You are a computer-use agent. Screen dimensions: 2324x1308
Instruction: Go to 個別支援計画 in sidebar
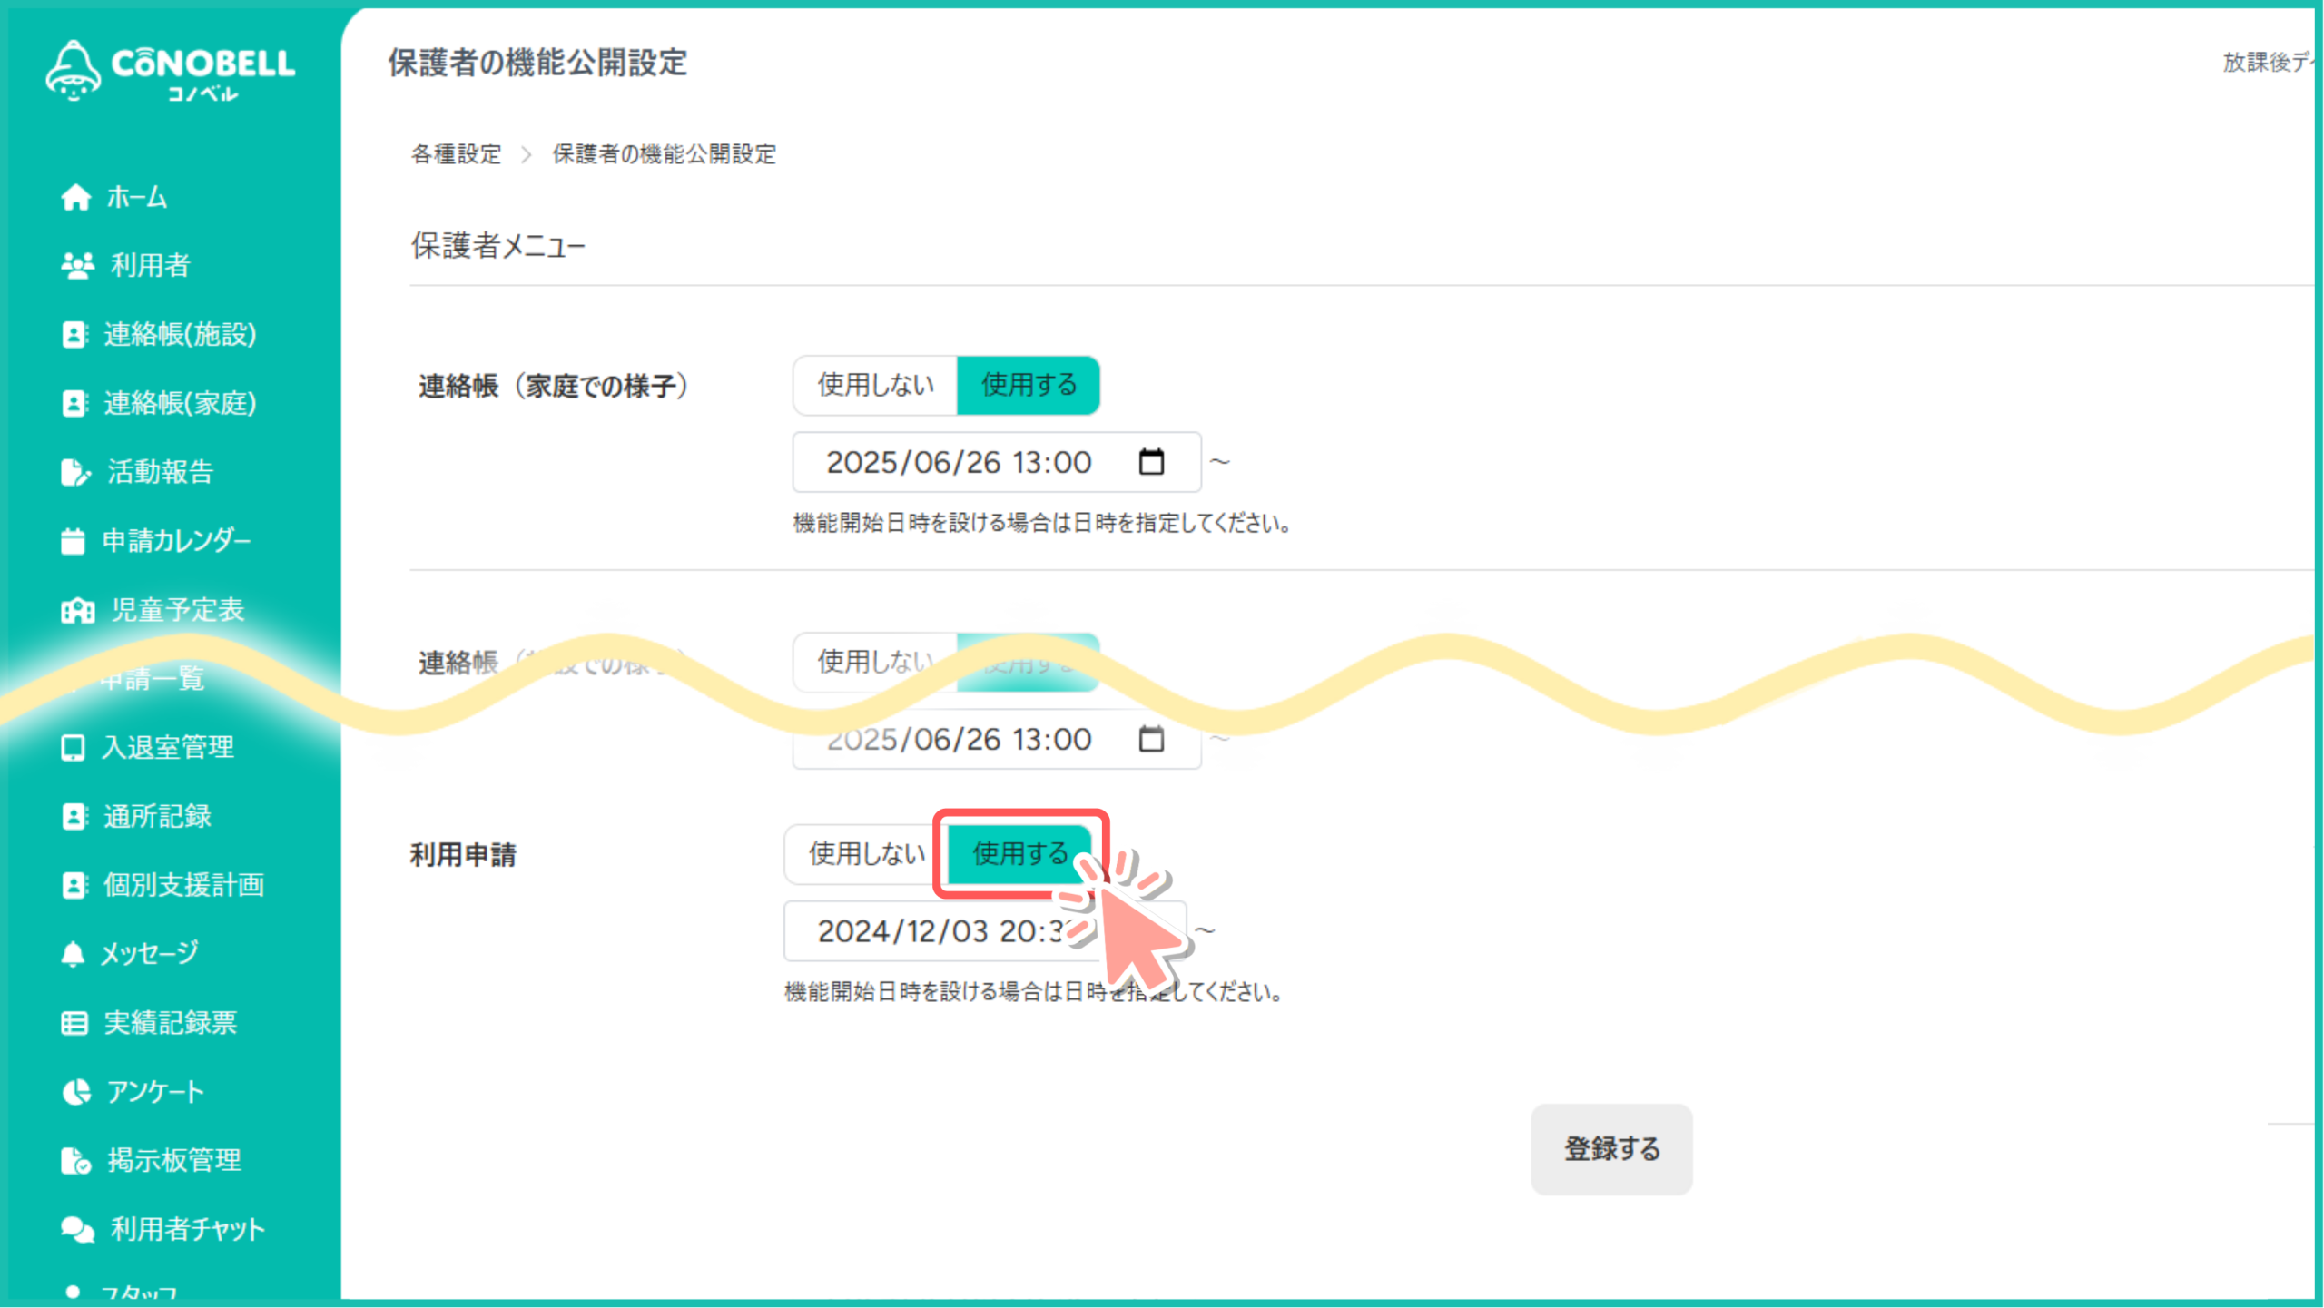pyautogui.click(x=183, y=885)
